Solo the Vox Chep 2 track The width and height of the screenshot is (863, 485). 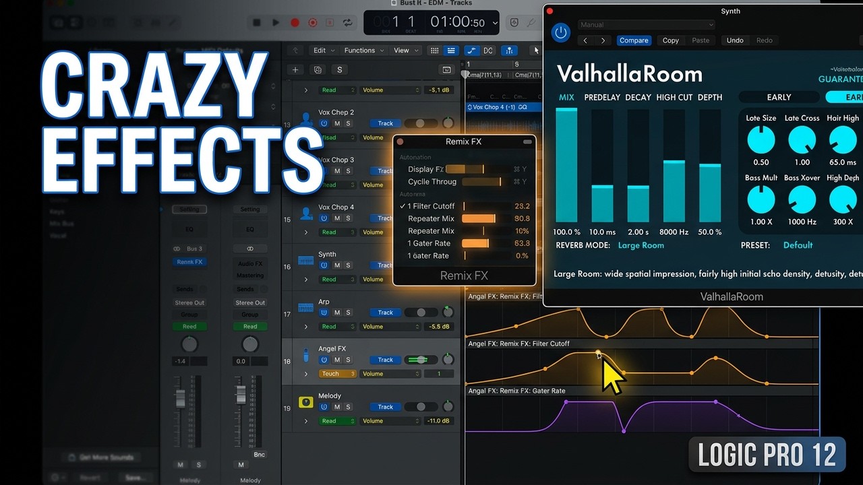pyautogui.click(x=348, y=123)
